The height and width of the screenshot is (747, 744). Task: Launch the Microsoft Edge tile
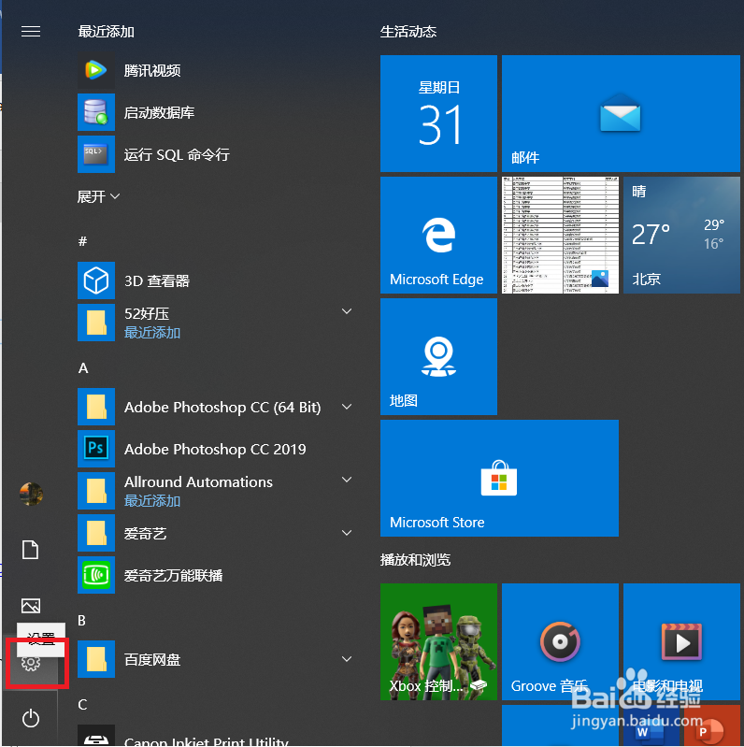(438, 236)
